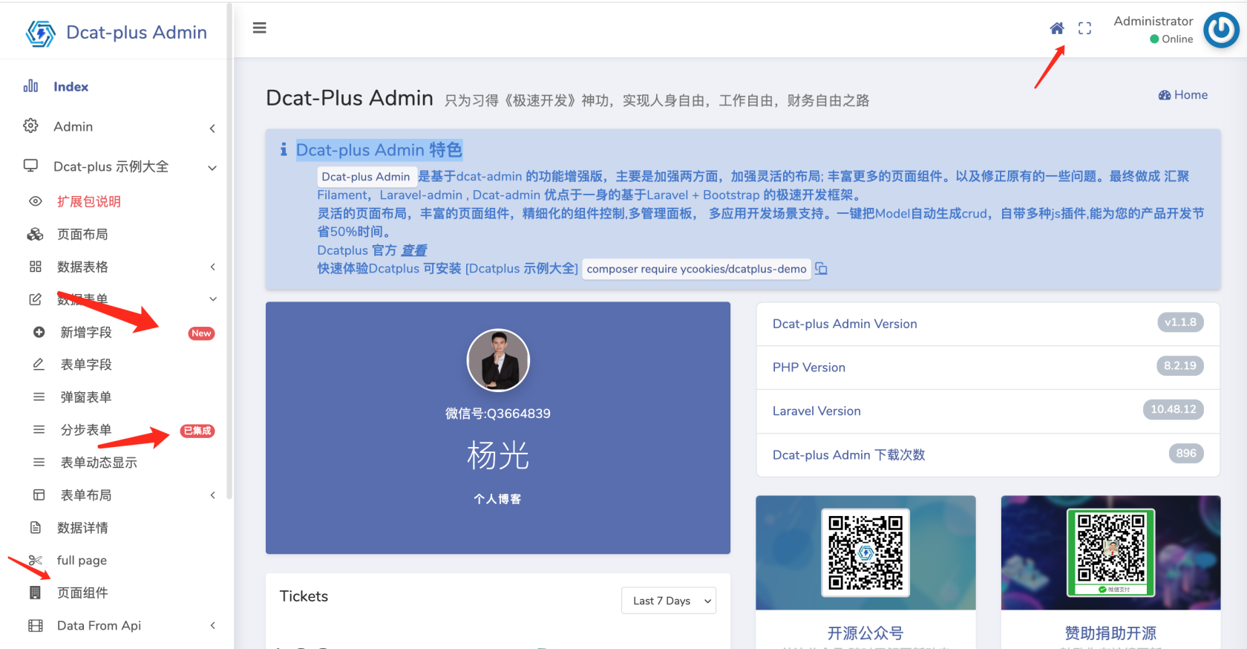
Task: Click the dashboard icon in Home breadcrumb
Action: tap(1165, 95)
